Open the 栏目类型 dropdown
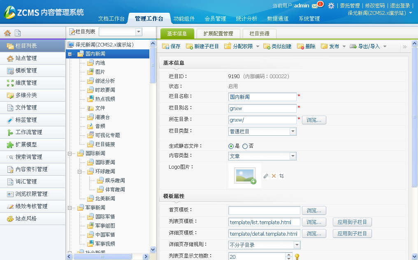The image size is (418, 260). (x=293, y=132)
